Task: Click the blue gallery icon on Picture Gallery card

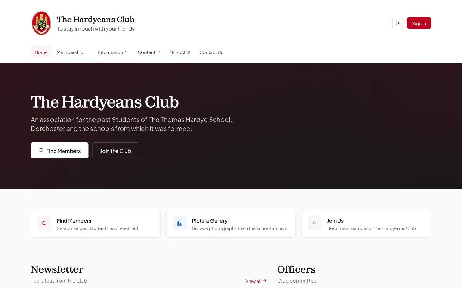Action: click(x=180, y=223)
